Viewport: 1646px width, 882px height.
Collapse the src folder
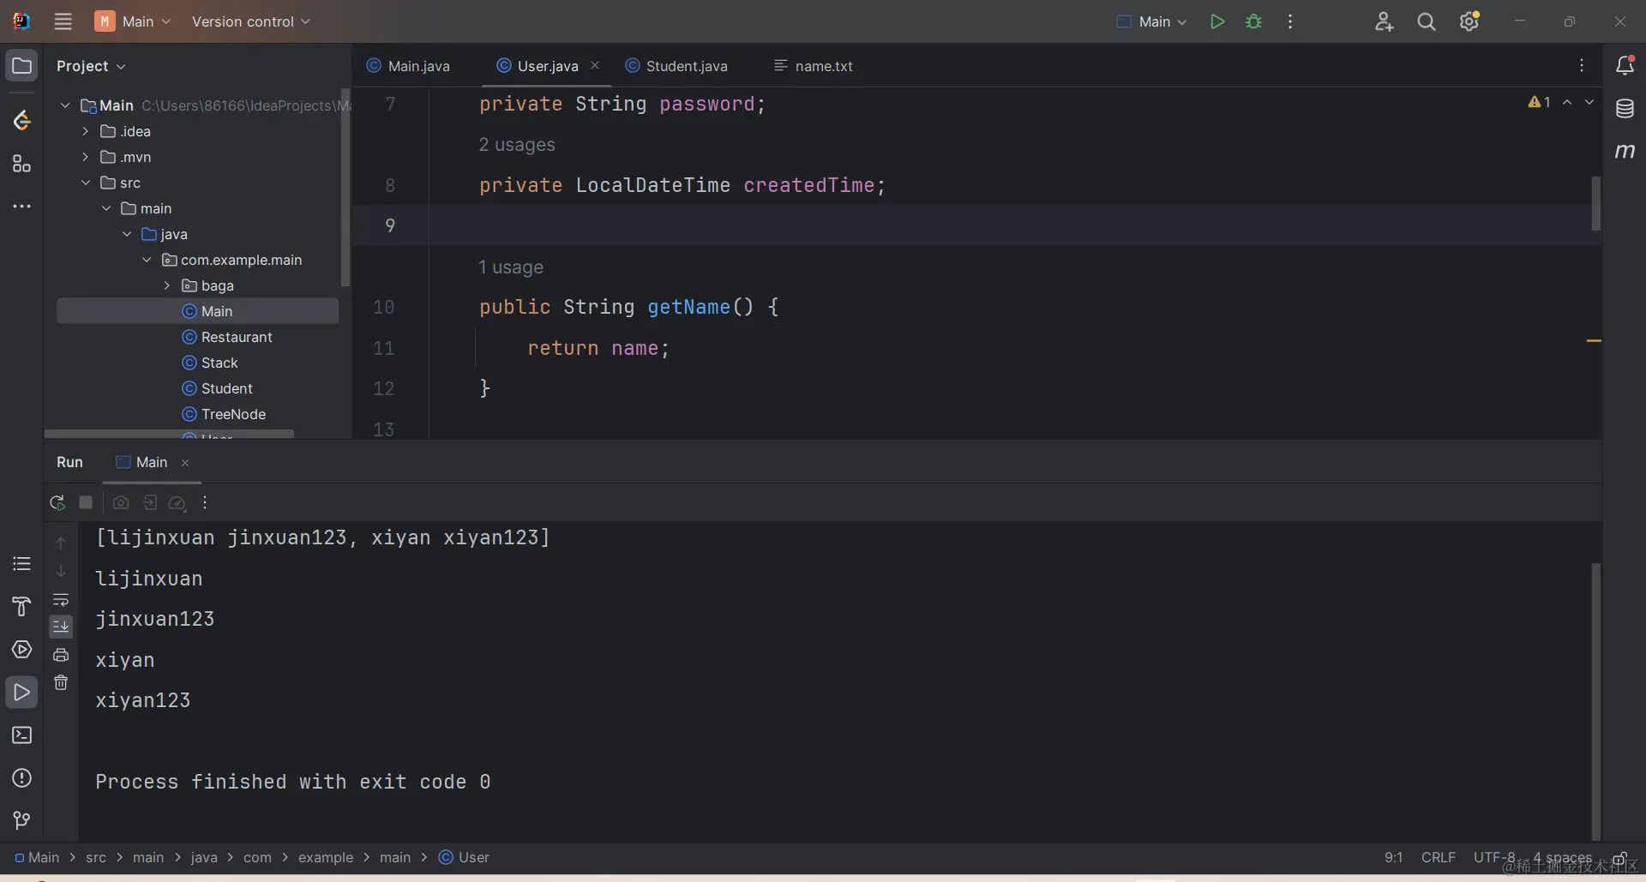[x=85, y=183]
